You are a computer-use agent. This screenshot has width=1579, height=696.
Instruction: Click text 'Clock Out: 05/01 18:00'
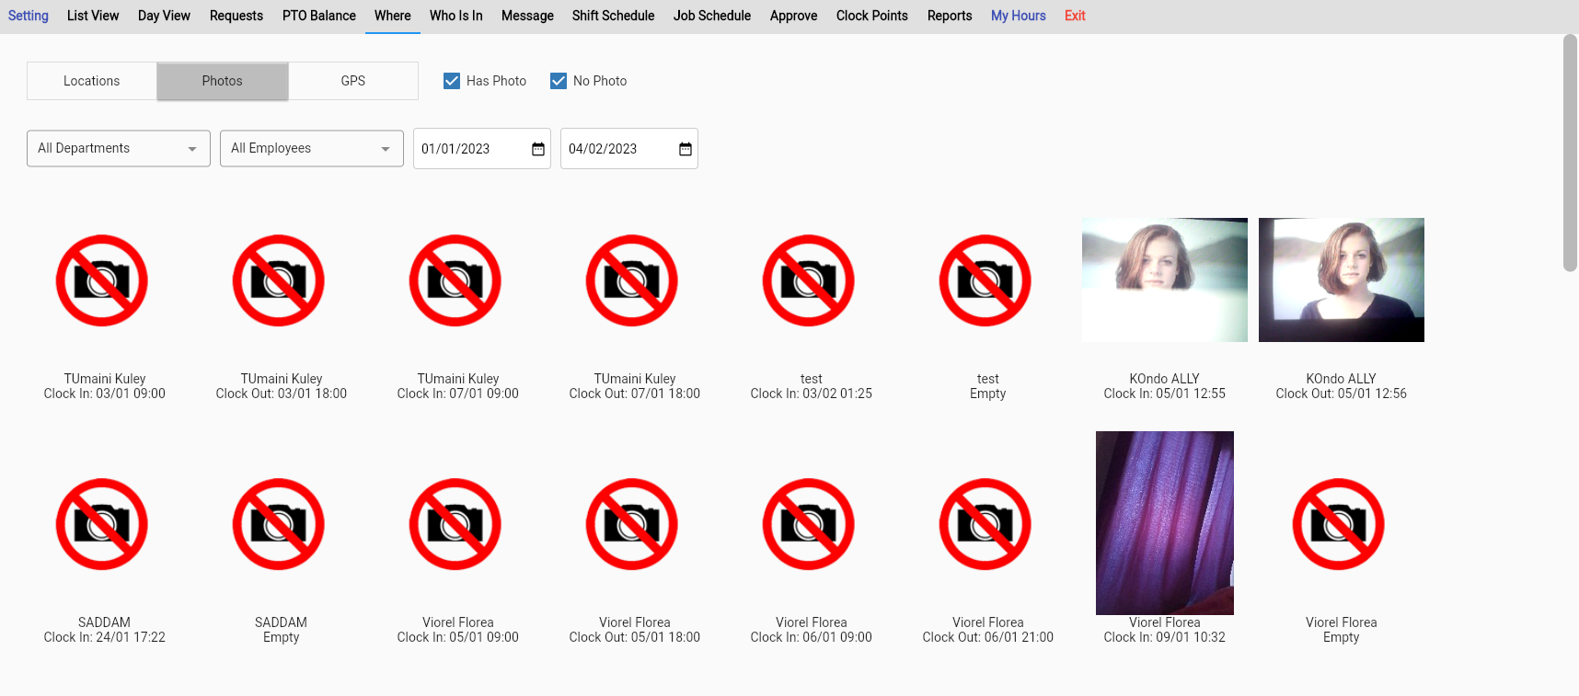point(635,637)
